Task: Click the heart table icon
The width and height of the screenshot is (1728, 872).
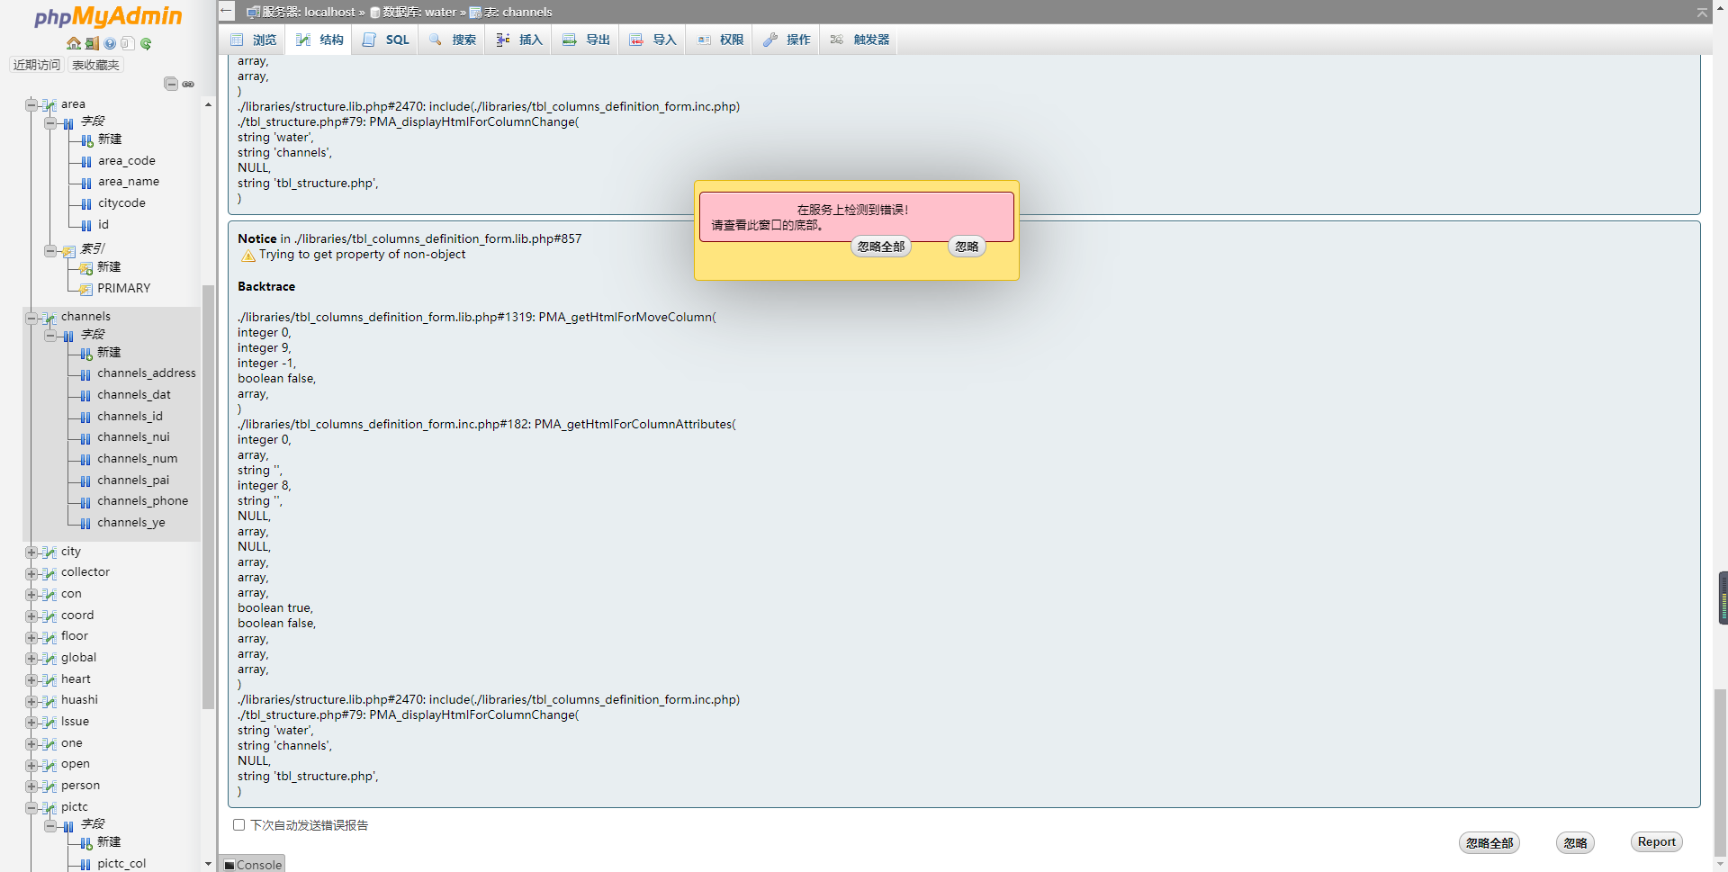Action: [x=49, y=680]
